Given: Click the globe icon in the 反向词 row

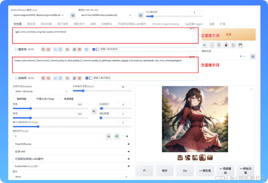Looking at the screenshot, I should [x=43, y=78].
